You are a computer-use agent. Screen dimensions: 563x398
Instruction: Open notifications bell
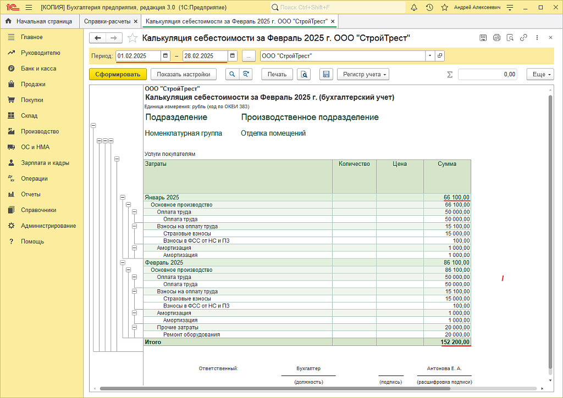[414, 7]
